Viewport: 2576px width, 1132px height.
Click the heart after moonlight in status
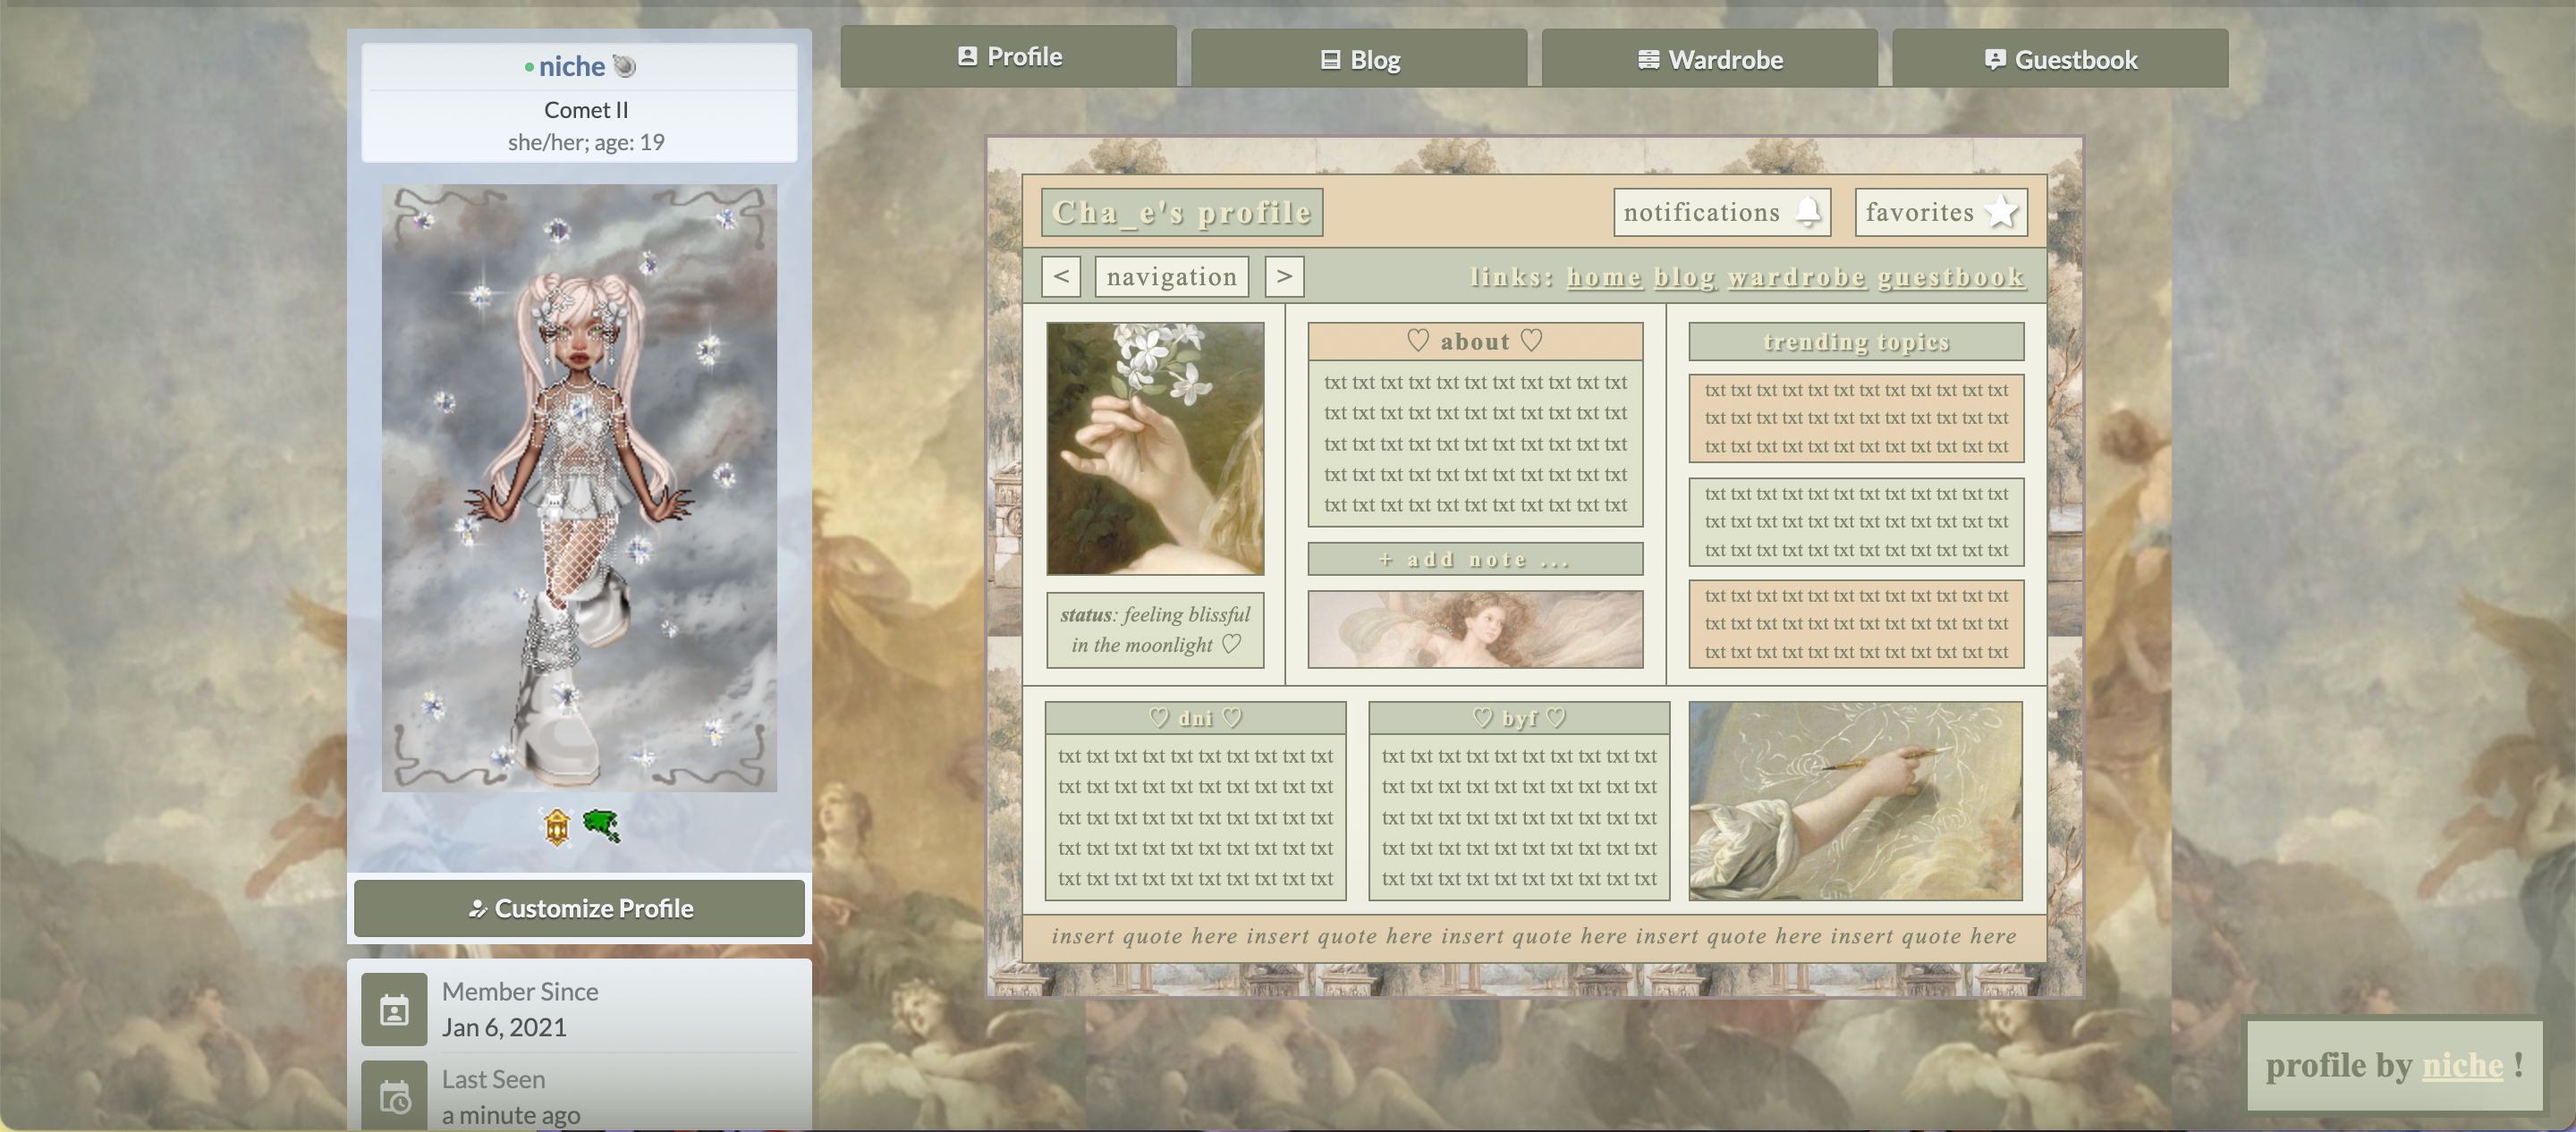1231,644
